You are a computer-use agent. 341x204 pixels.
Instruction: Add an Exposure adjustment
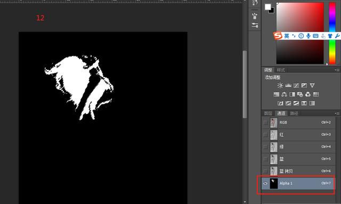pyautogui.click(x=304, y=85)
